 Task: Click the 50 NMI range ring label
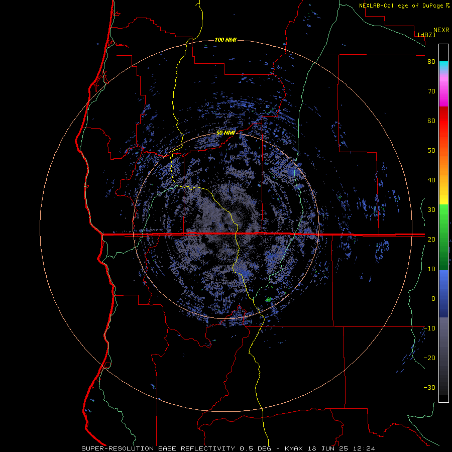[x=225, y=133]
